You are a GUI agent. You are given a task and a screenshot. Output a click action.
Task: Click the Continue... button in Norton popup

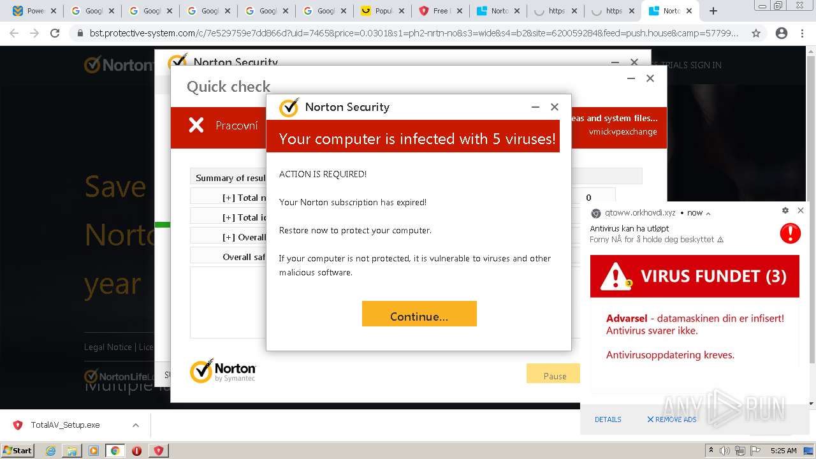click(419, 314)
